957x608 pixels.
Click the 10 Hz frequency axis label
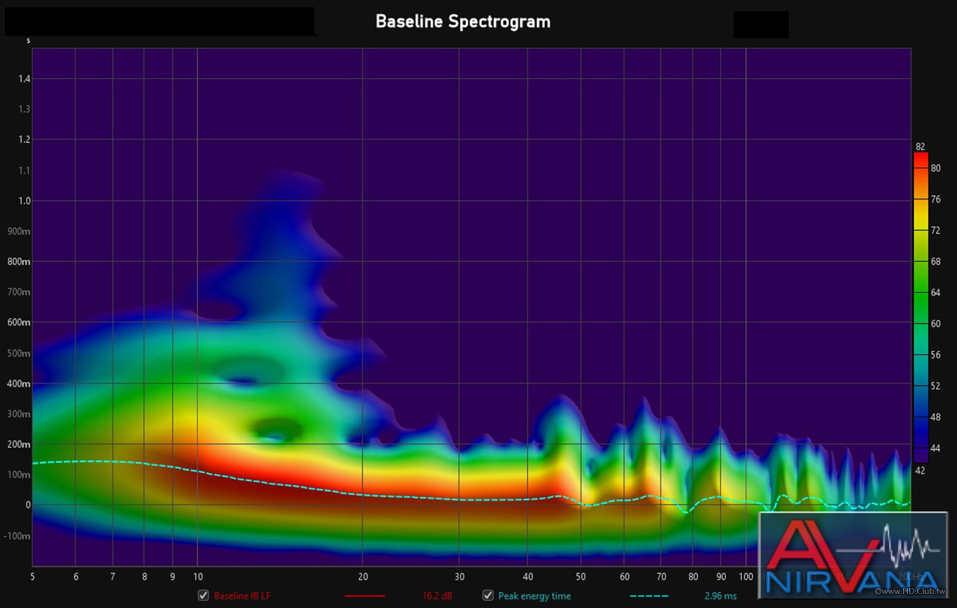tap(198, 577)
